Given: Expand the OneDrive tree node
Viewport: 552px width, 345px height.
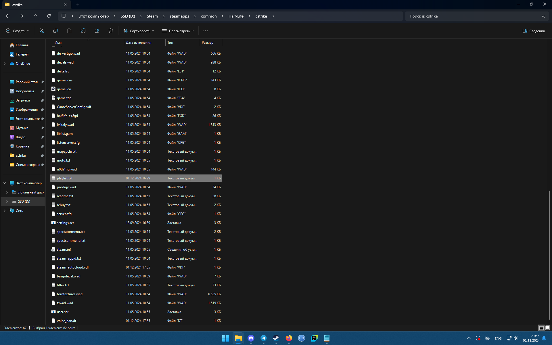Looking at the screenshot, I should 5,64.
